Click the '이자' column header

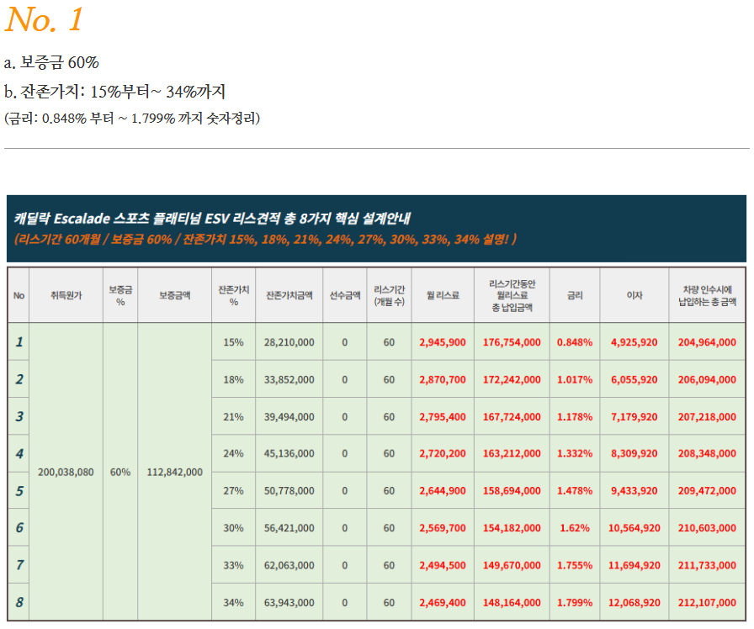635,295
